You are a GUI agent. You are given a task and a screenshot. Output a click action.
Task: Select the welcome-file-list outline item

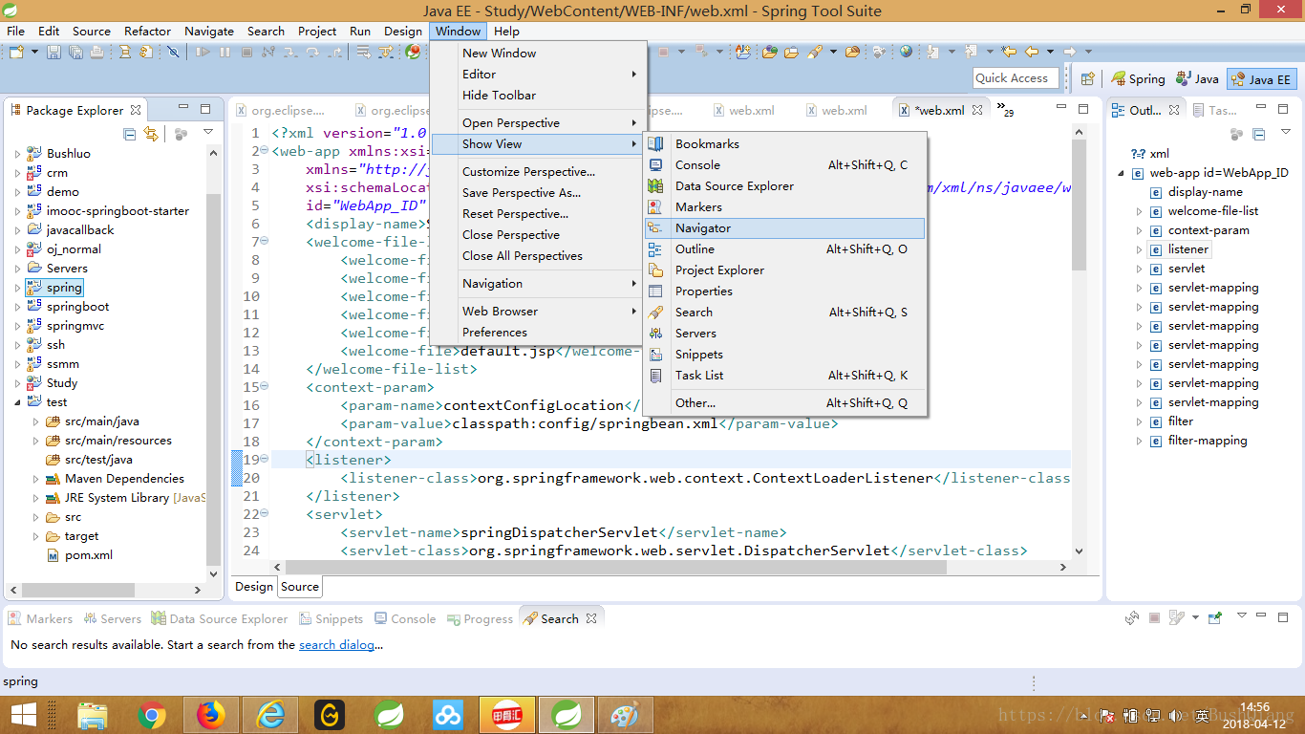pos(1204,210)
